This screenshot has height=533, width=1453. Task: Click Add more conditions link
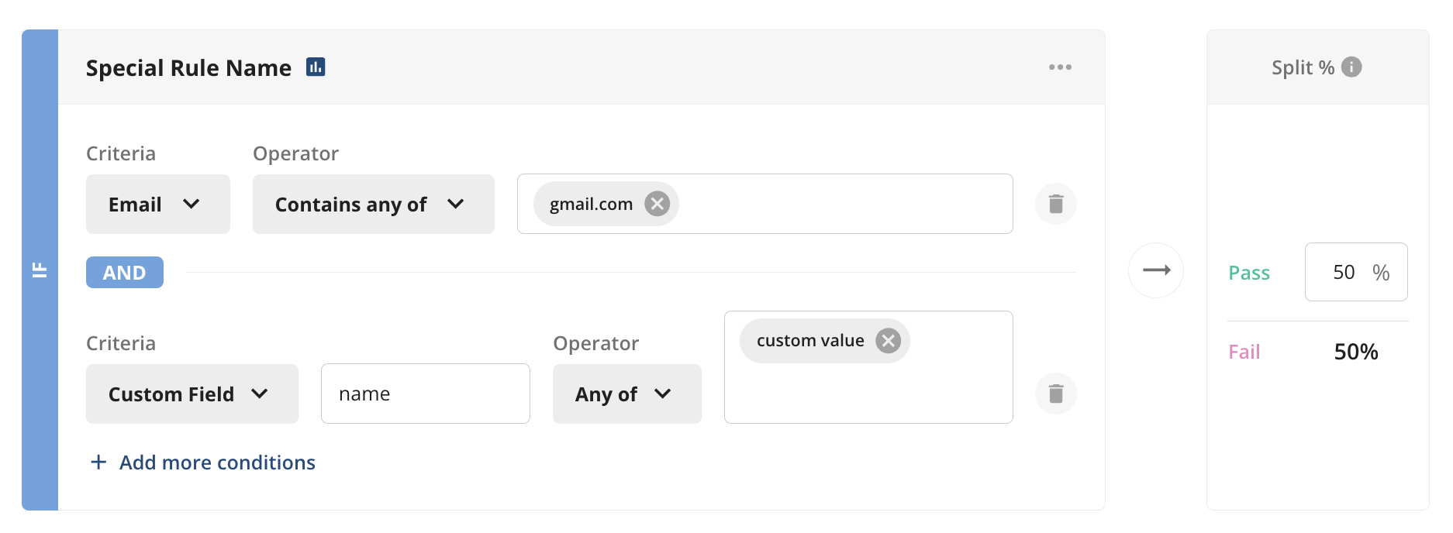pyautogui.click(x=217, y=463)
